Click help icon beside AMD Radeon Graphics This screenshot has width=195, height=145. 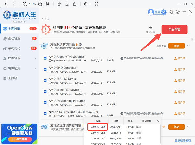point(122,58)
